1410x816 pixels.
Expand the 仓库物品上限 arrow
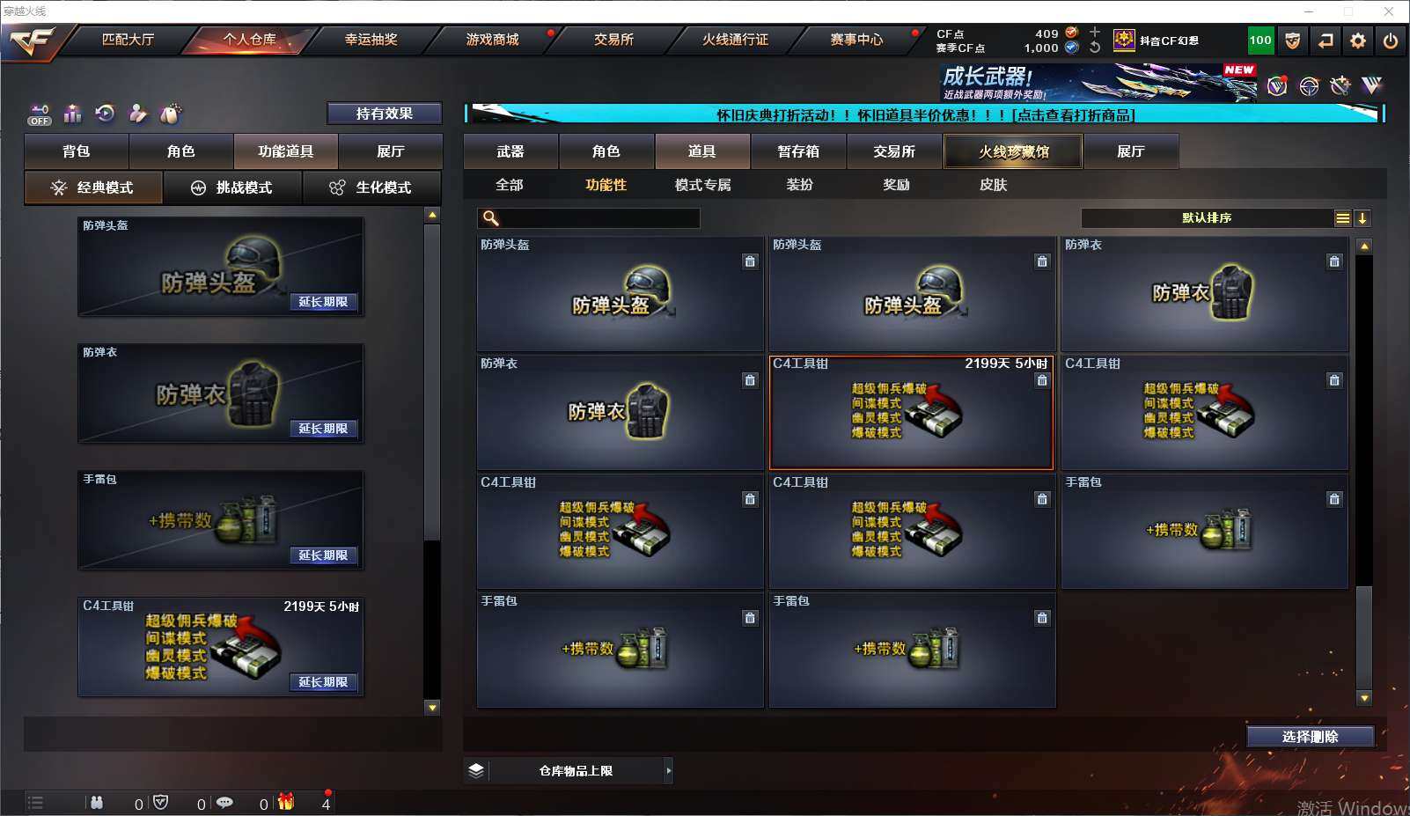669,771
